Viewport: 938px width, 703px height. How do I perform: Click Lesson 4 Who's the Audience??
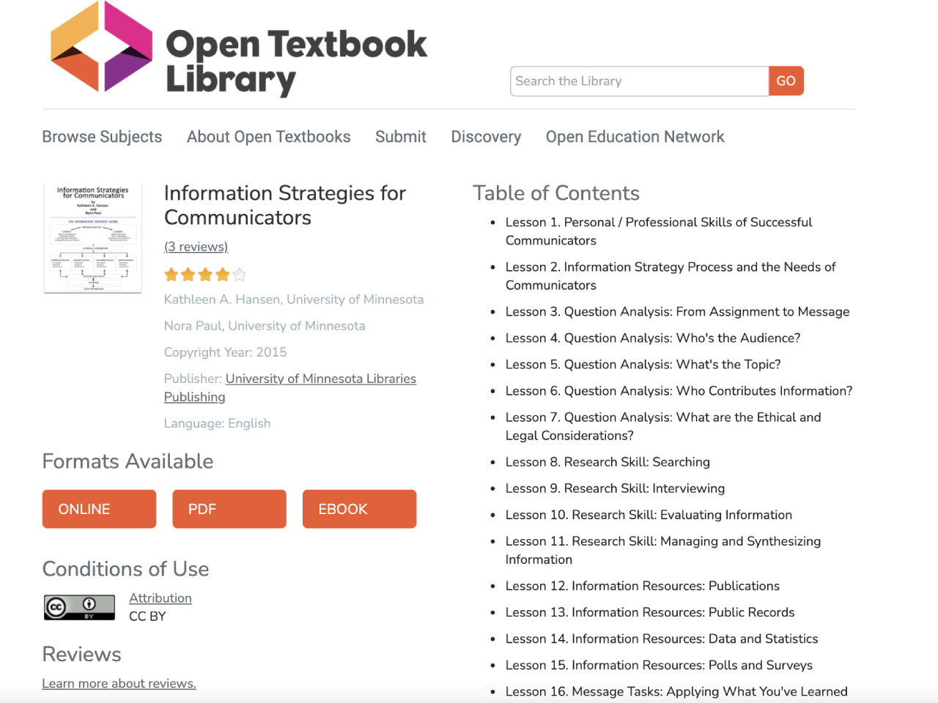coord(653,338)
